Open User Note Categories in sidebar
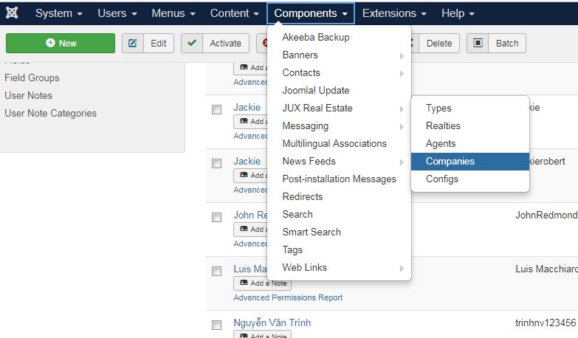The height and width of the screenshot is (338, 578). coord(50,113)
